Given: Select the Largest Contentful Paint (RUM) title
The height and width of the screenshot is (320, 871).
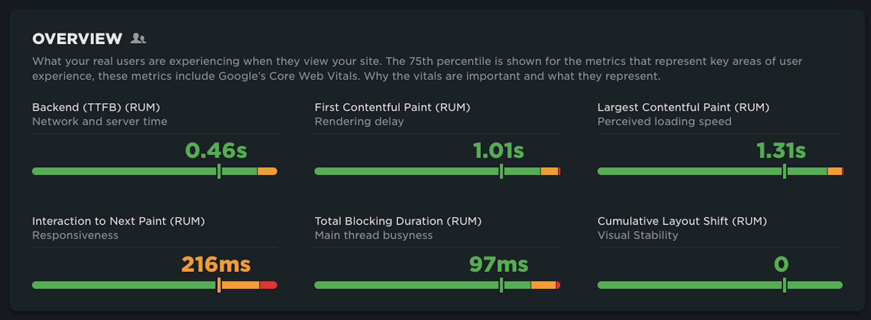Looking at the screenshot, I should click(x=683, y=107).
